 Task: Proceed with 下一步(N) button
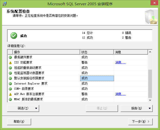[x=140, y=122]
